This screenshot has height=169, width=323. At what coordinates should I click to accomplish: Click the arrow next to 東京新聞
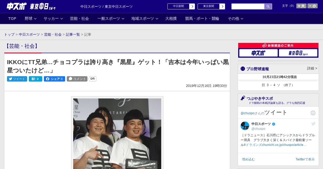click(x=222, y=6)
